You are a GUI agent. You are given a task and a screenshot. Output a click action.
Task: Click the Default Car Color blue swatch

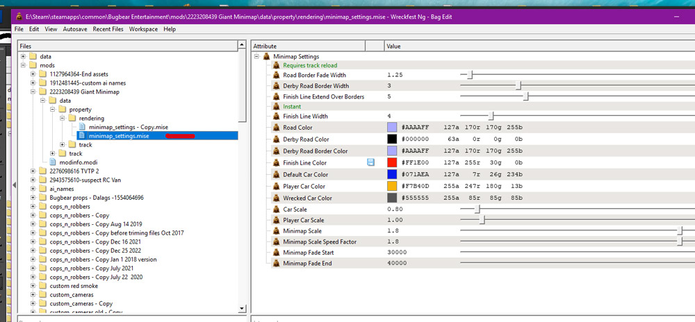[392, 174]
